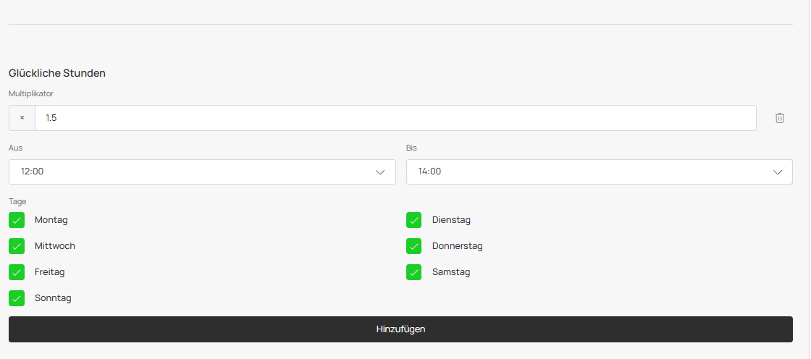Toggle the Donnerstag checkbox off

(x=414, y=246)
